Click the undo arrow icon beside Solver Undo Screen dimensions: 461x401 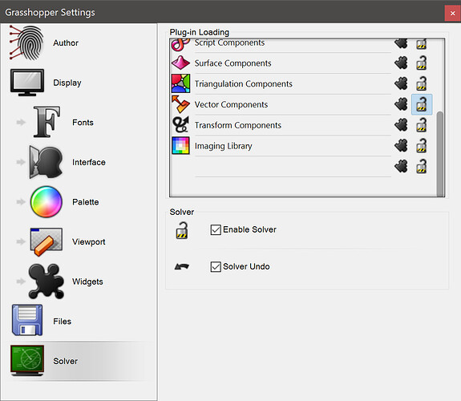tap(182, 266)
